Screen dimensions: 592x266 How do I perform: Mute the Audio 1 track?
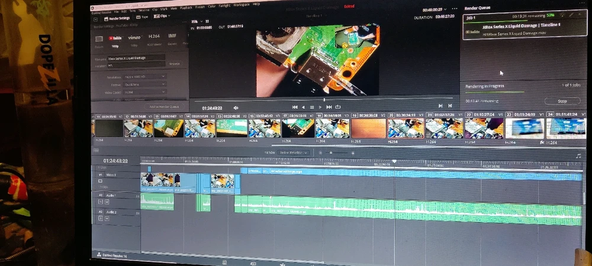point(107,202)
